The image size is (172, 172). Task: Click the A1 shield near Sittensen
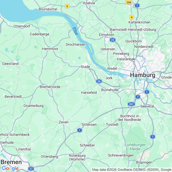tap(79, 130)
